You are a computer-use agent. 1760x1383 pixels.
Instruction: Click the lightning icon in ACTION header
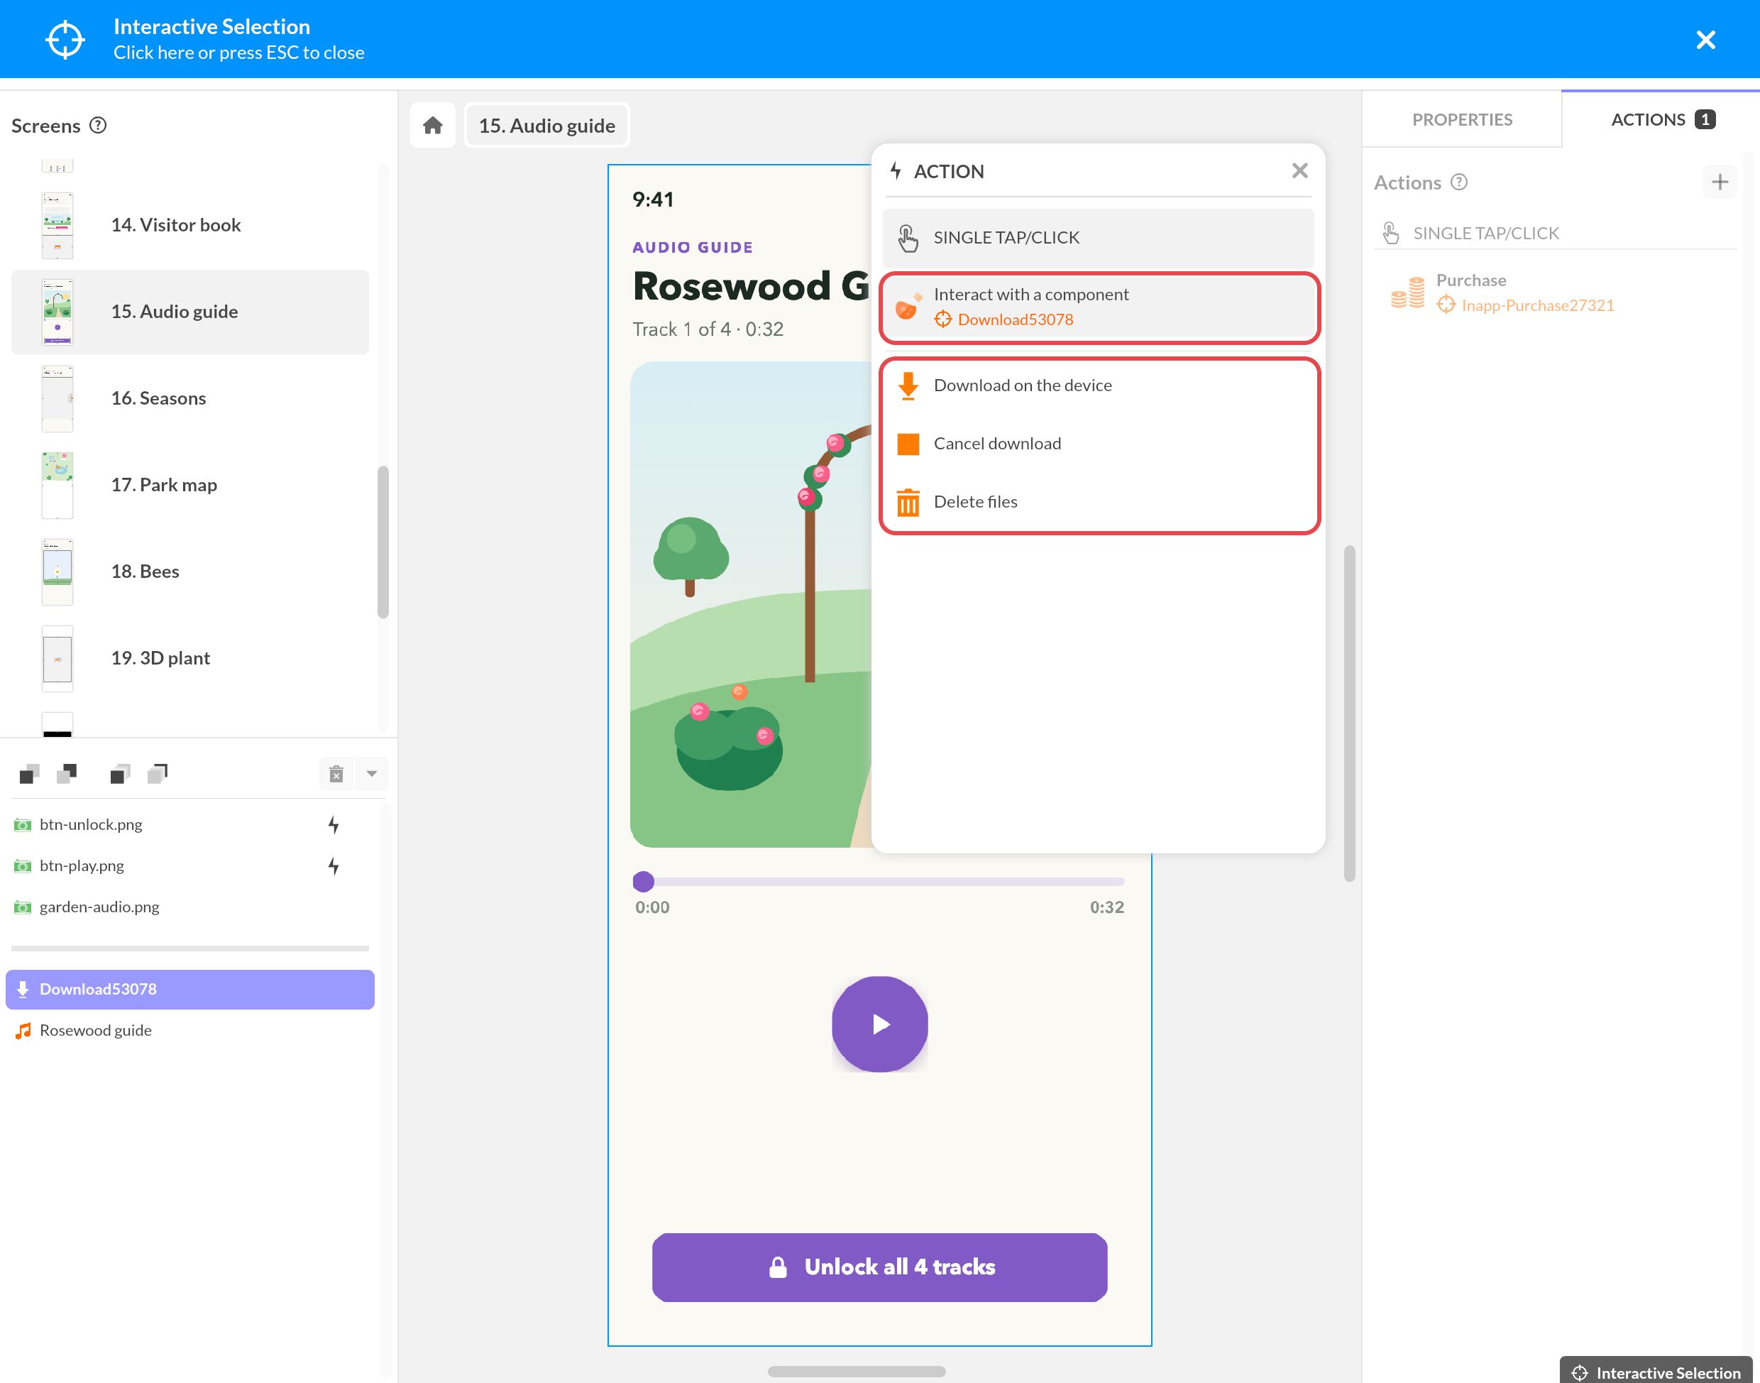click(x=896, y=171)
